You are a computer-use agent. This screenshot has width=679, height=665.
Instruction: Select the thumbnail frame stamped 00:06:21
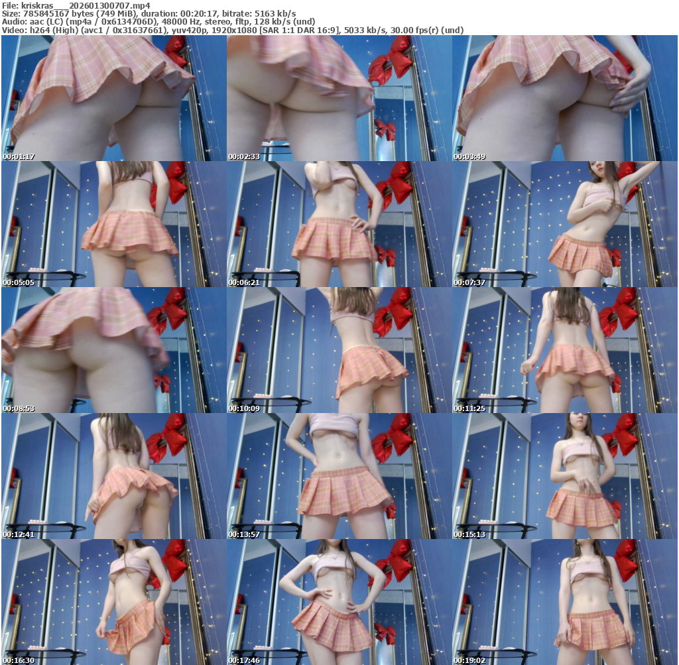click(x=339, y=224)
